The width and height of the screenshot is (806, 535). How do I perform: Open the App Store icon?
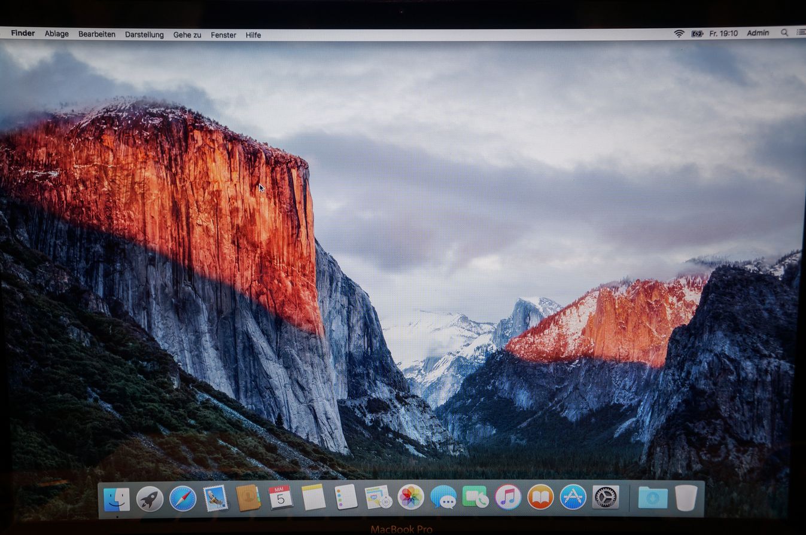(x=573, y=497)
